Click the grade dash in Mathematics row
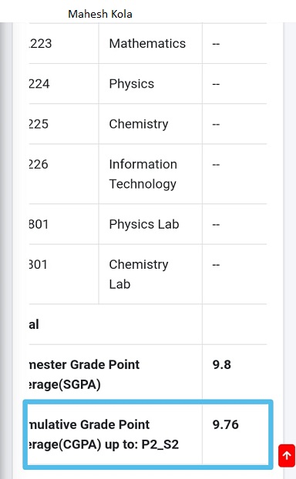 coord(216,44)
